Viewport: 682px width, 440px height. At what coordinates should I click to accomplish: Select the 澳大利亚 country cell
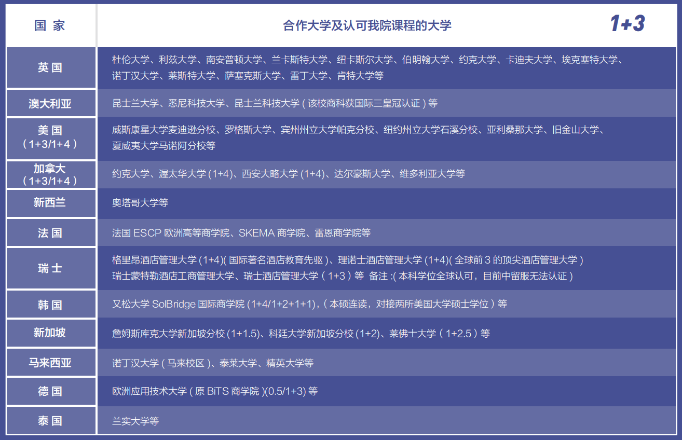click(x=50, y=103)
